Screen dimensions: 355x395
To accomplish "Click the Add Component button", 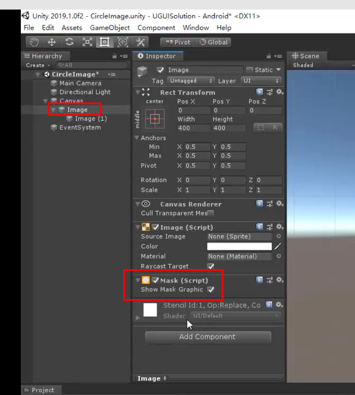I will 208,337.
